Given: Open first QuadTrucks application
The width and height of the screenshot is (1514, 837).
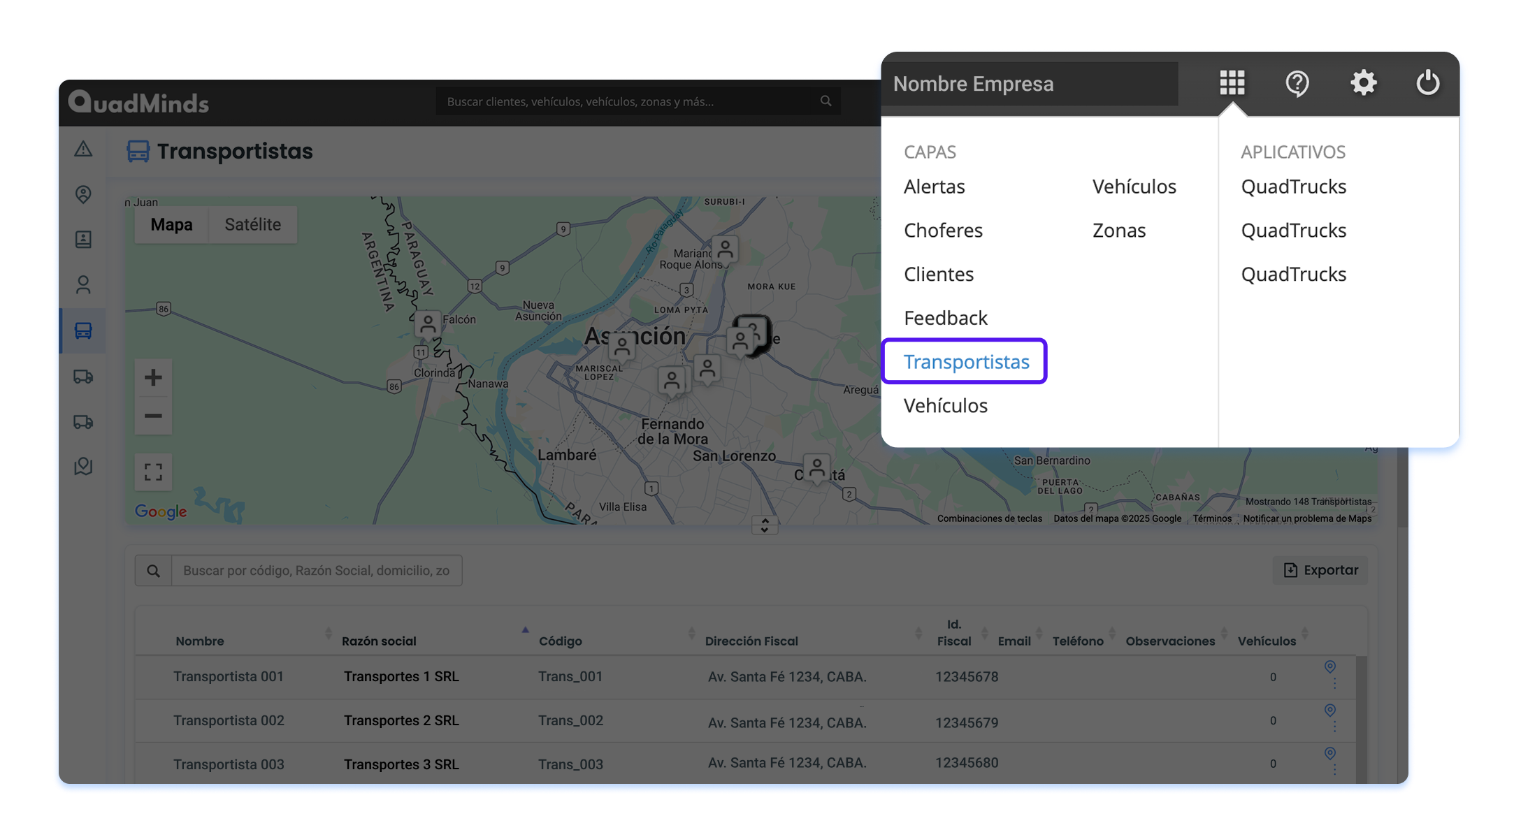Looking at the screenshot, I should point(1293,187).
